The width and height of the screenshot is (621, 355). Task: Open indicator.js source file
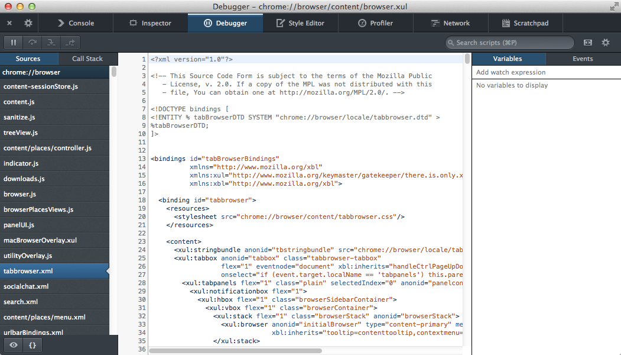click(x=54, y=163)
